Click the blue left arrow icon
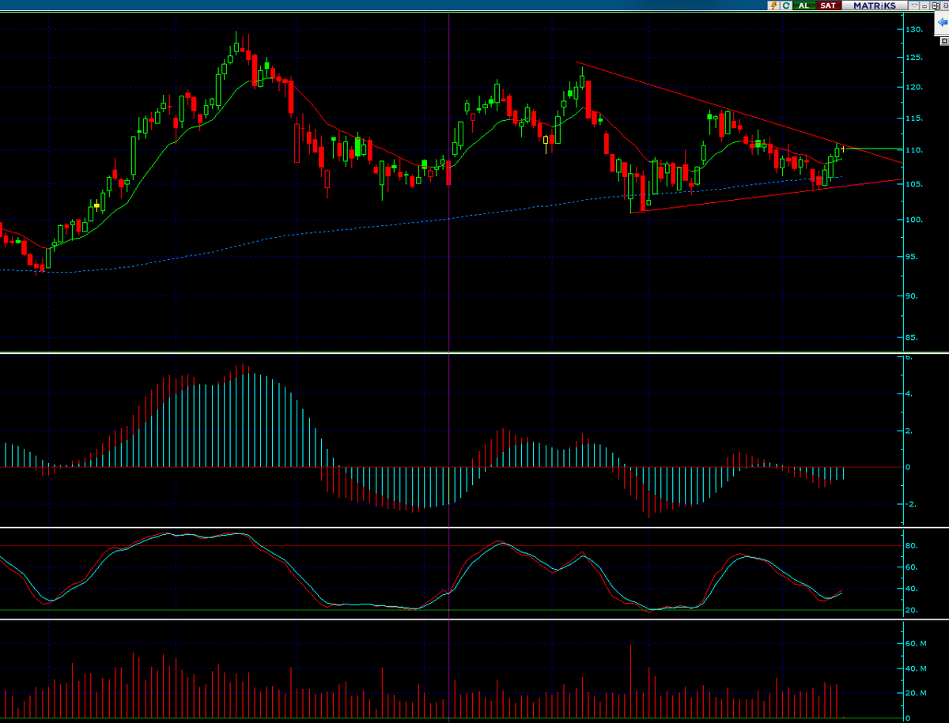 943,22
